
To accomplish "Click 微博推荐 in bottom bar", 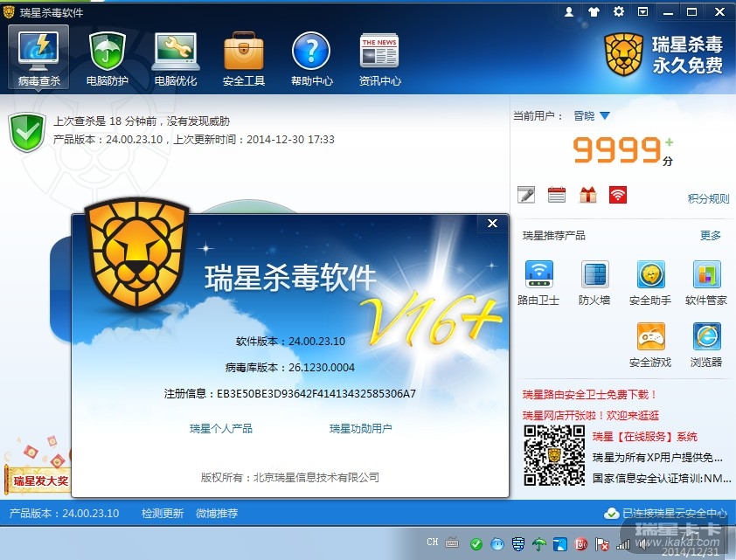I will click(x=217, y=513).
